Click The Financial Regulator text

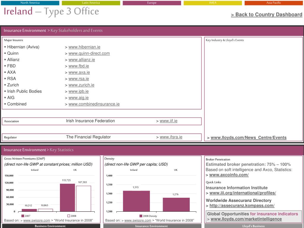point(88,137)
